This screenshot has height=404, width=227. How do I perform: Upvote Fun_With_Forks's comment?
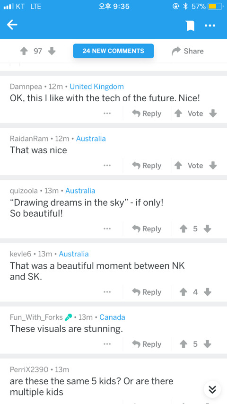click(x=184, y=344)
